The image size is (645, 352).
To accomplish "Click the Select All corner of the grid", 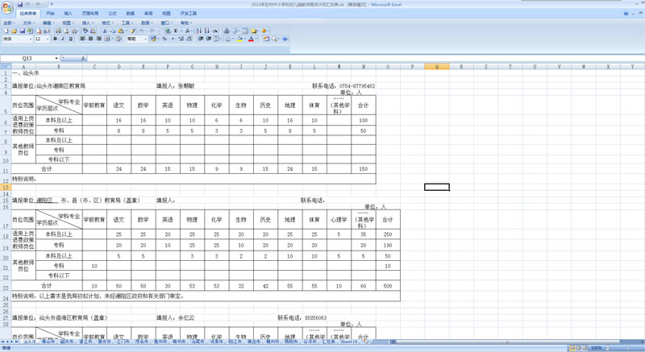I will 6,67.
